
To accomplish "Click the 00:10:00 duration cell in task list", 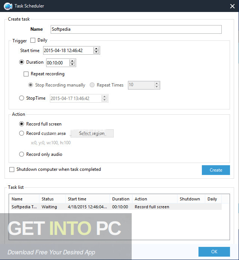I will 120,207.
